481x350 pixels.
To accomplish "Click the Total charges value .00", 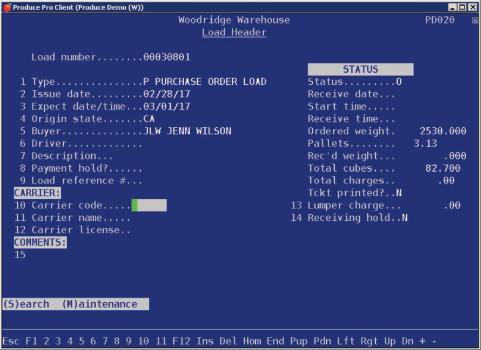I will point(446,181).
